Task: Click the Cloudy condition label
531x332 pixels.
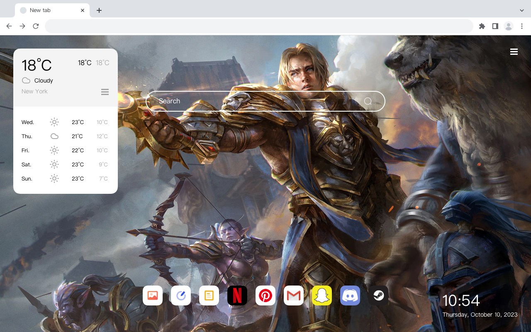Action: coord(44,81)
